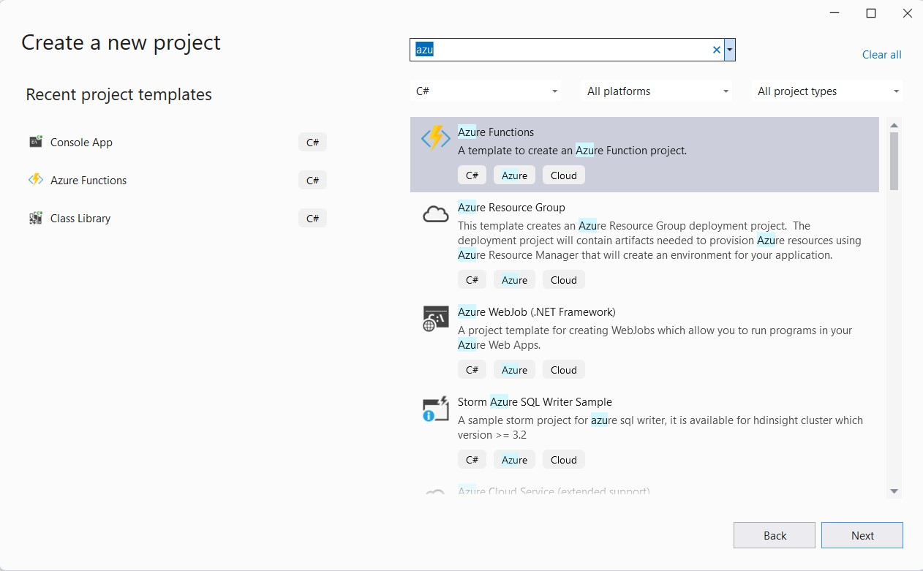Click the Storm Azure SQL Writer icon
Screen dimensions: 923x571
(x=435, y=409)
